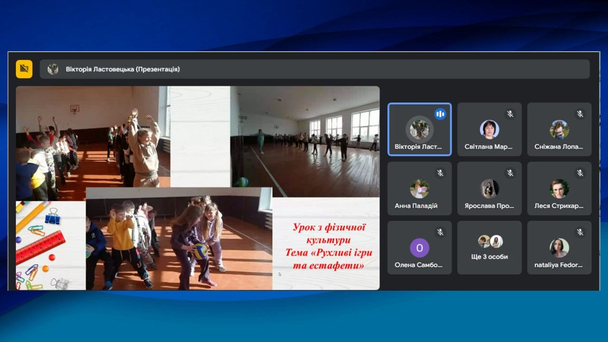Click muted microphone icon on Сніжана's tile
The height and width of the screenshot is (342, 608).
[580, 114]
